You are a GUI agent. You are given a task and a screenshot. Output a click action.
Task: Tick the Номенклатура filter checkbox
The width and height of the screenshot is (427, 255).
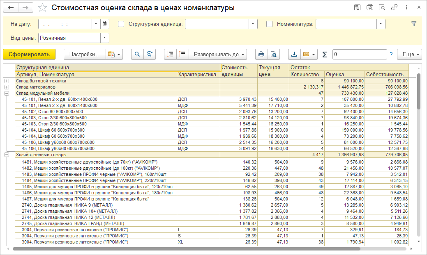pos(270,24)
